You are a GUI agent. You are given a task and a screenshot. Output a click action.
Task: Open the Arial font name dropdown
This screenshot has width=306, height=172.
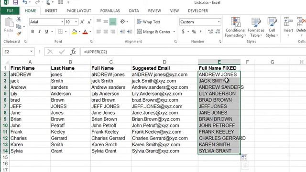coord(62,22)
